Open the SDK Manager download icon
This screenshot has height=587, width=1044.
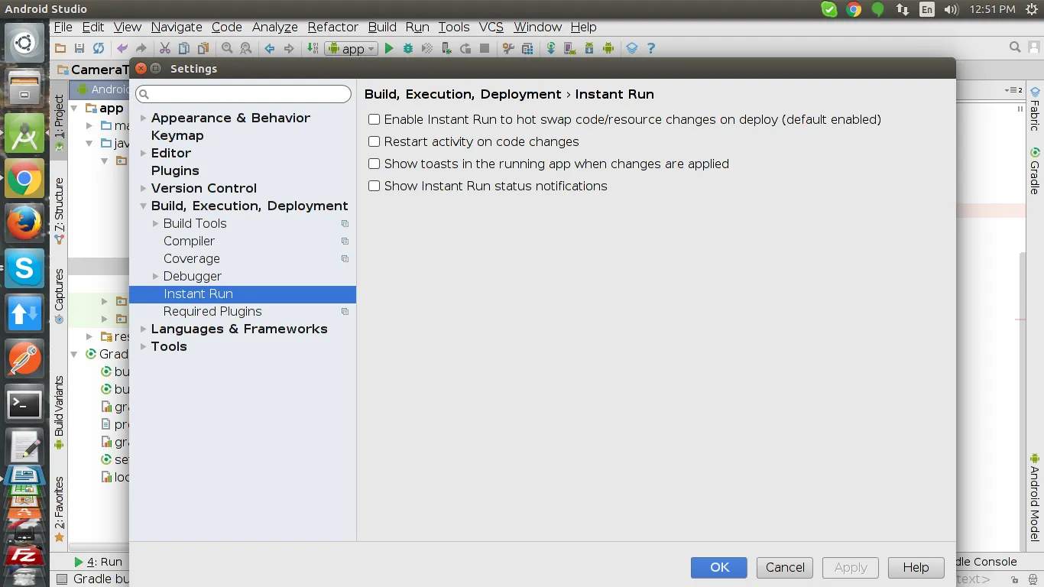pos(588,48)
